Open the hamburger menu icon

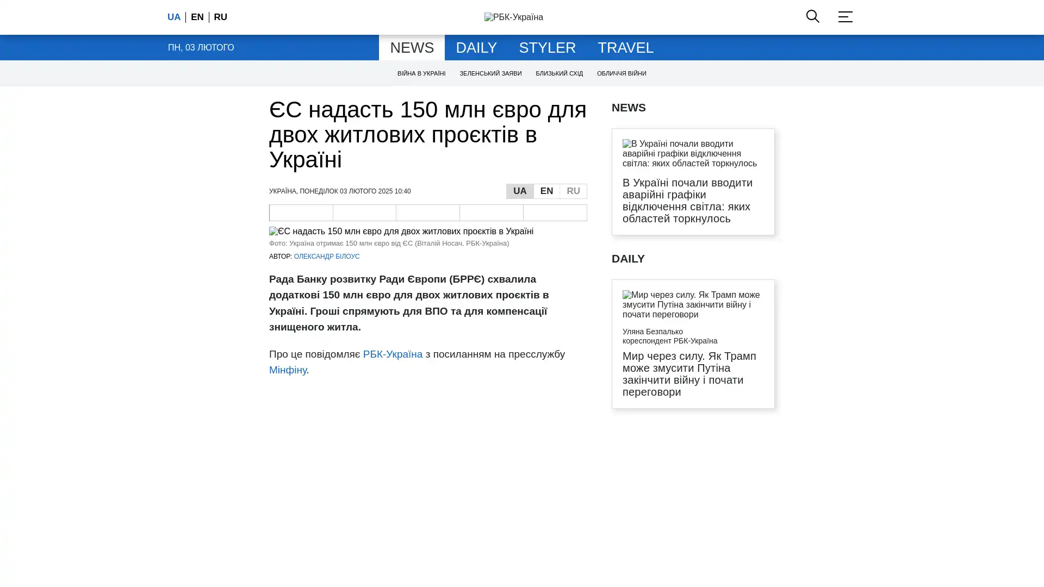[x=845, y=17]
